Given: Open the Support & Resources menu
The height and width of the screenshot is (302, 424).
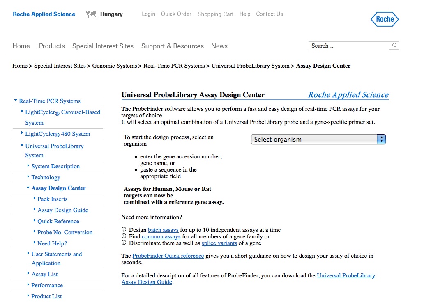Looking at the screenshot, I should coord(173,46).
